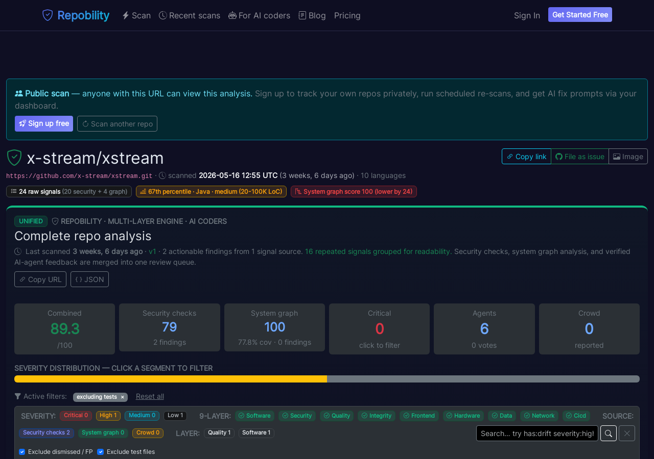
Task: Toggle High 1 severity filter
Action: coord(108,416)
